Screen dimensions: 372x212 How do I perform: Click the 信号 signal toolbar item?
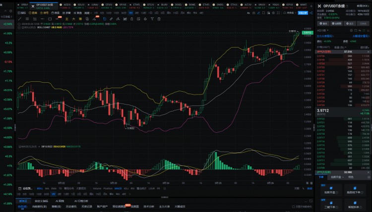click(44, 13)
